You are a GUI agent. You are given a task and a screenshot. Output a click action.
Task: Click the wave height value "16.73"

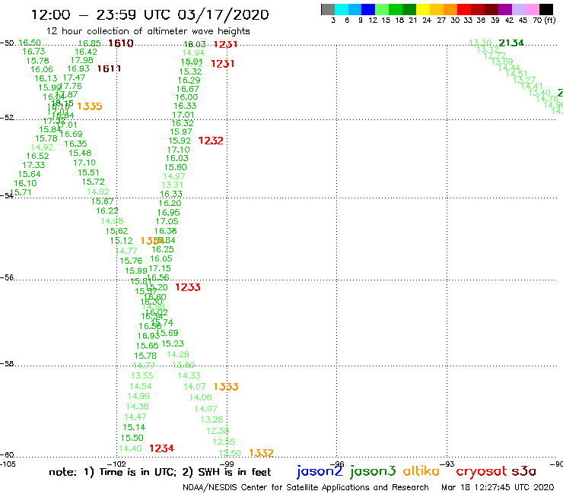click(x=33, y=52)
